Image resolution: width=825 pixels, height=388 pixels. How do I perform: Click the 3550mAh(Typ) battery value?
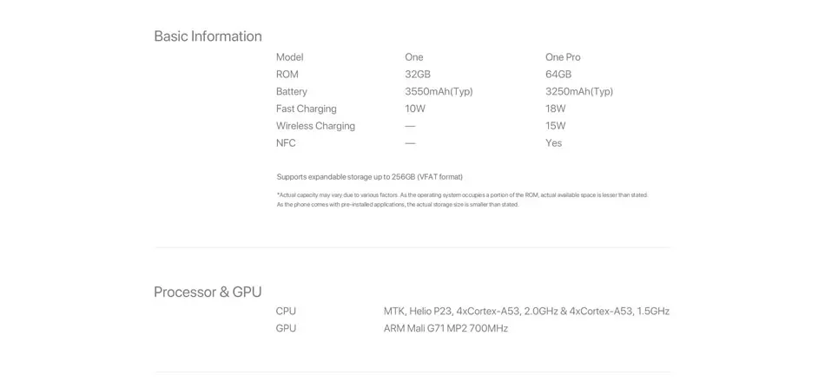pyautogui.click(x=439, y=92)
